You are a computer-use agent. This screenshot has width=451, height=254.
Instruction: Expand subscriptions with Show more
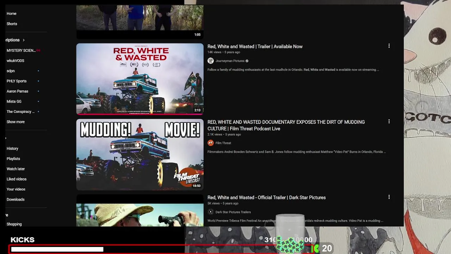pos(16,122)
